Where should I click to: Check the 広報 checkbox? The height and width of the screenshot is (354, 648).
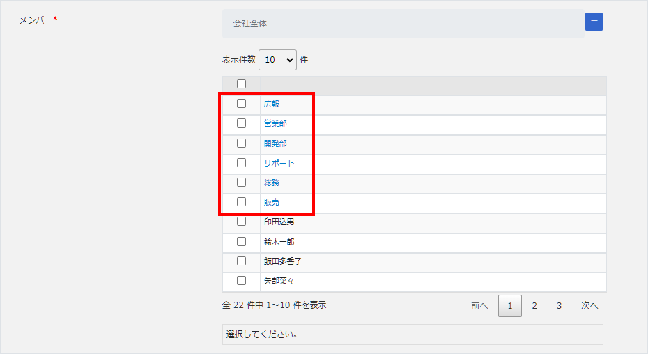click(x=241, y=104)
